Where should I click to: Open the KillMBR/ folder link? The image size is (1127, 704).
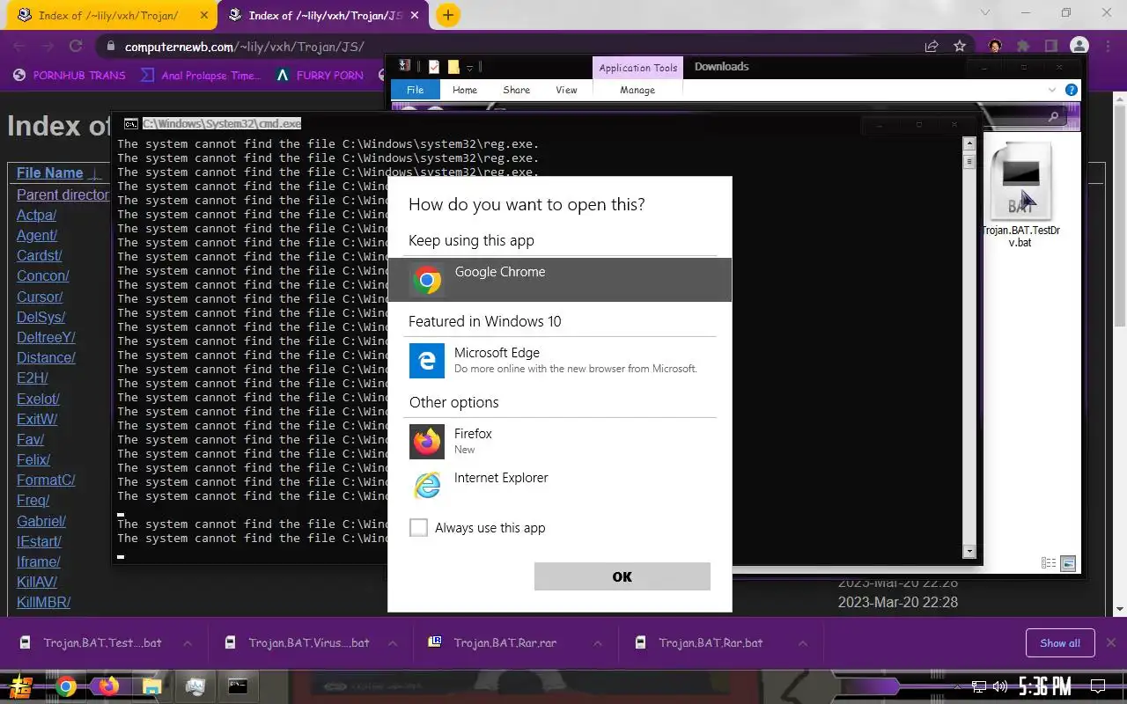coord(43,603)
